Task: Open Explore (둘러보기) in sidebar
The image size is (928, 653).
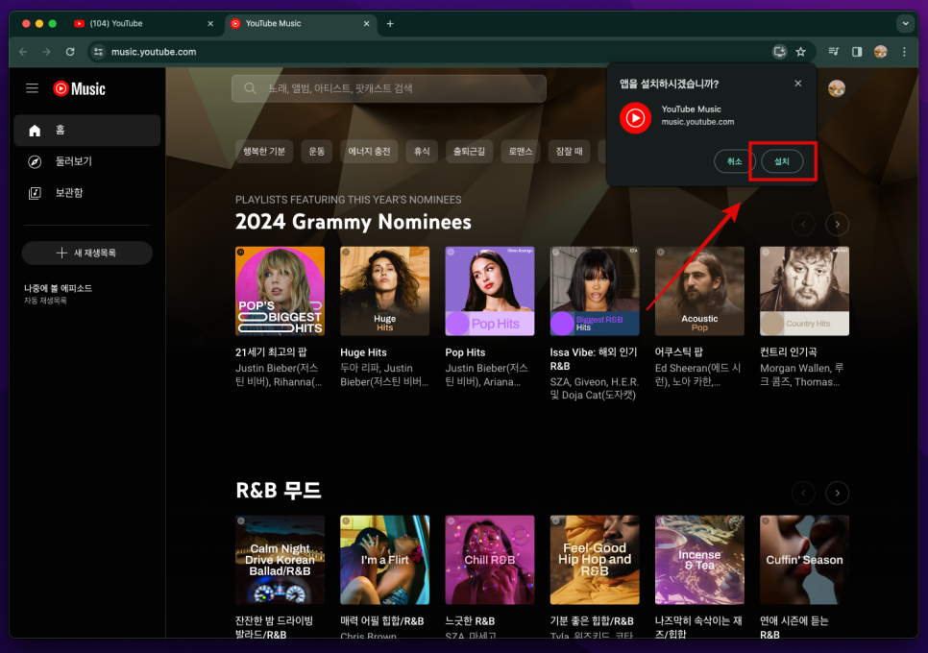Action: (x=87, y=161)
